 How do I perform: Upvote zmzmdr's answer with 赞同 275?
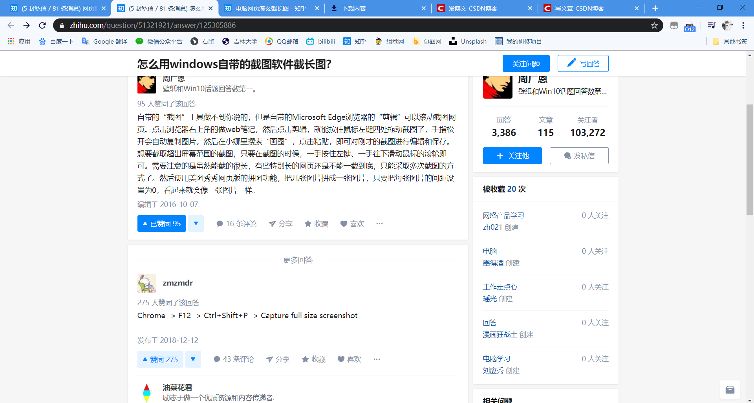(160, 359)
